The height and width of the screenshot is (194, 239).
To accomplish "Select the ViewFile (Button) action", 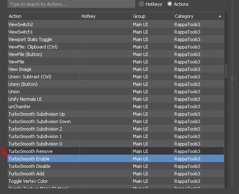I will pos(116,54).
